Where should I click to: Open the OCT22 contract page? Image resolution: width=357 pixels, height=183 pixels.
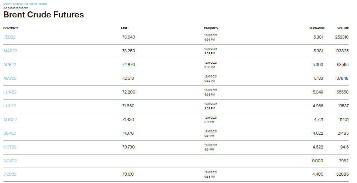pos(10,147)
